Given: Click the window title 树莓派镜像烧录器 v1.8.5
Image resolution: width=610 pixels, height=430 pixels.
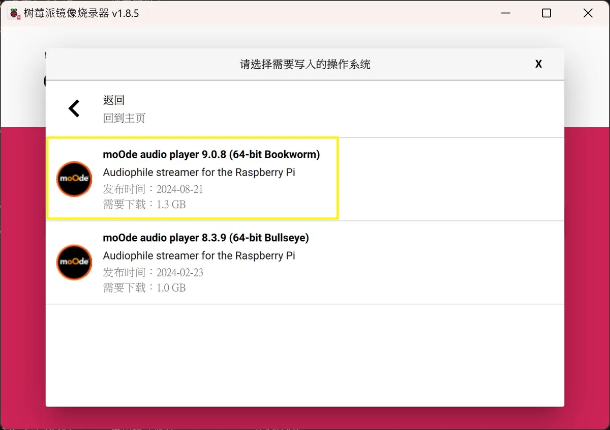Looking at the screenshot, I should 81,14.
